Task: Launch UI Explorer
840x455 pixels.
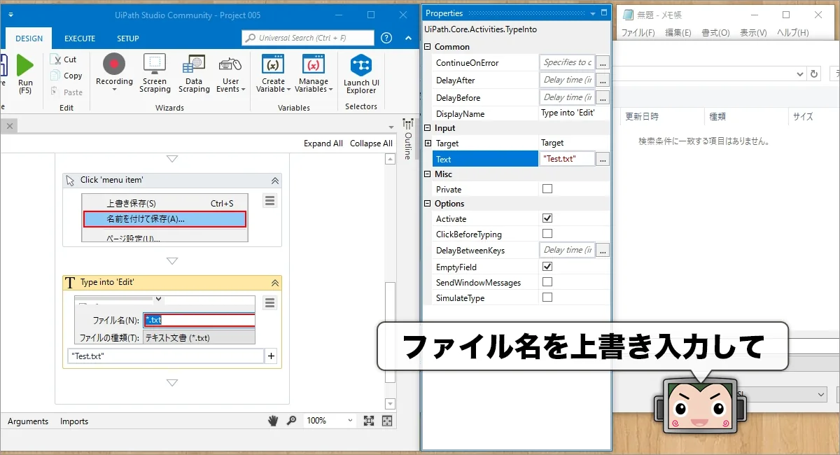Action: [361, 73]
